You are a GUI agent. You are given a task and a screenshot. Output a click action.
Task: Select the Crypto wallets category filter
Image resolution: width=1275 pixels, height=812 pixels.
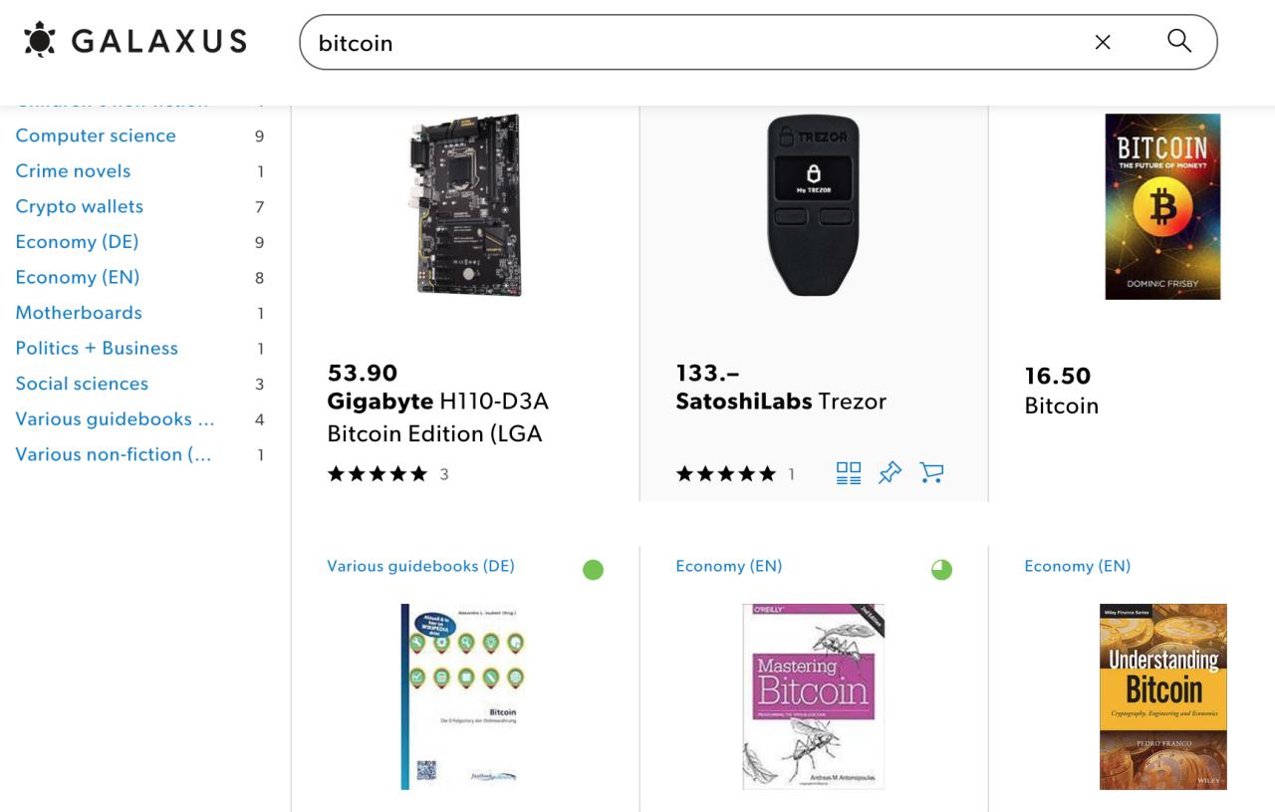pyautogui.click(x=80, y=206)
